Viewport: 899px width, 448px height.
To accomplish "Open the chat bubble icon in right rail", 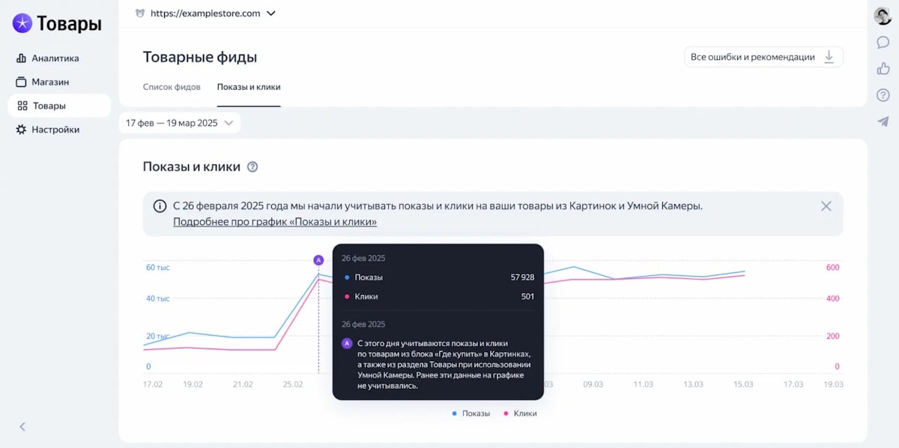I will [883, 43].
